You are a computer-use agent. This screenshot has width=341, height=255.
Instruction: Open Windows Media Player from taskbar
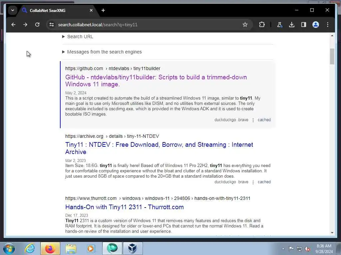(x=91, y=248)
